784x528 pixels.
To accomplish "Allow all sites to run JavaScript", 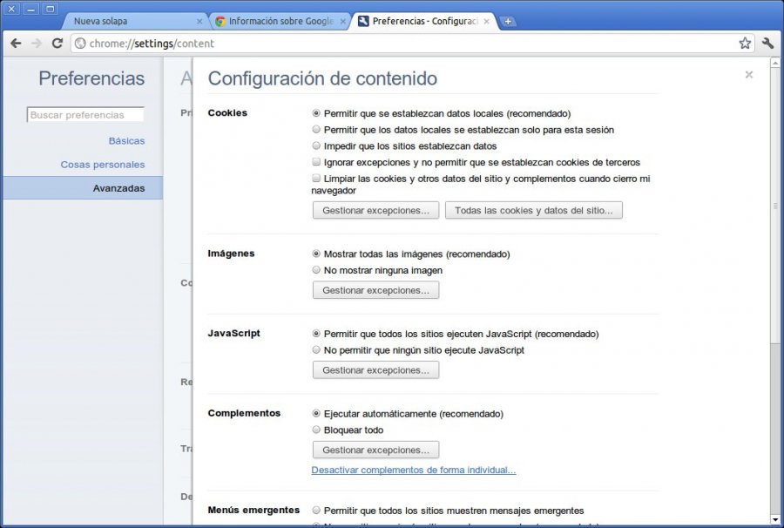I will [316, 334].
